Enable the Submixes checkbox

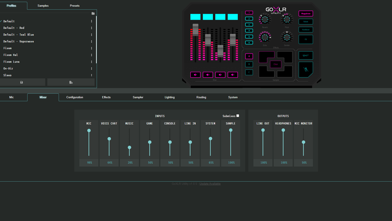(x=238, y=116)
